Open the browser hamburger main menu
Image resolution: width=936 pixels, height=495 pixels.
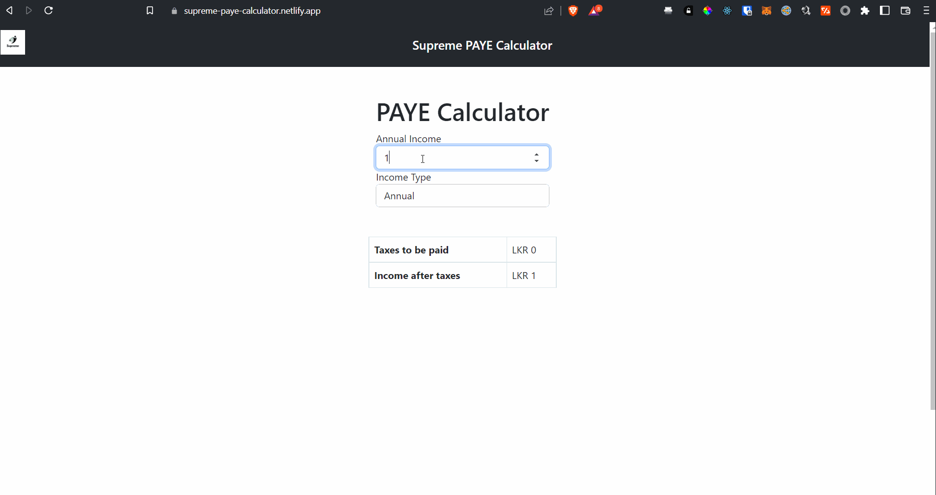point(926,11)
